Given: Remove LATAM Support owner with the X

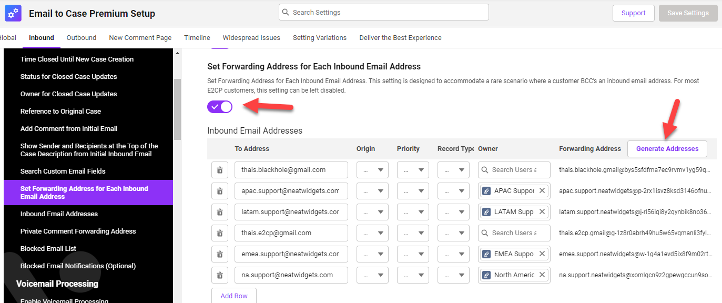Looking at the screenshot, I should 542,212.
